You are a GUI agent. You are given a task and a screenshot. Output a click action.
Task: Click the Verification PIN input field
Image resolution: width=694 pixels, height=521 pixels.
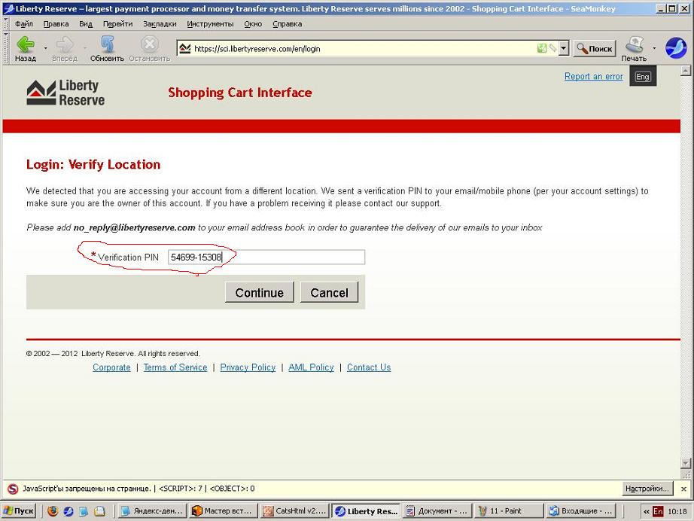tap(266, 257)
